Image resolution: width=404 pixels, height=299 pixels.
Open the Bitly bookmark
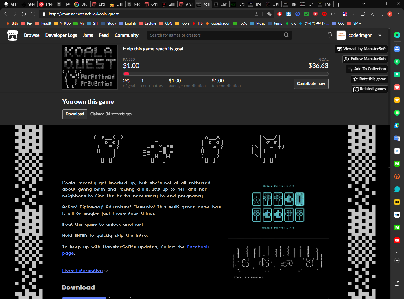point(12,23)
